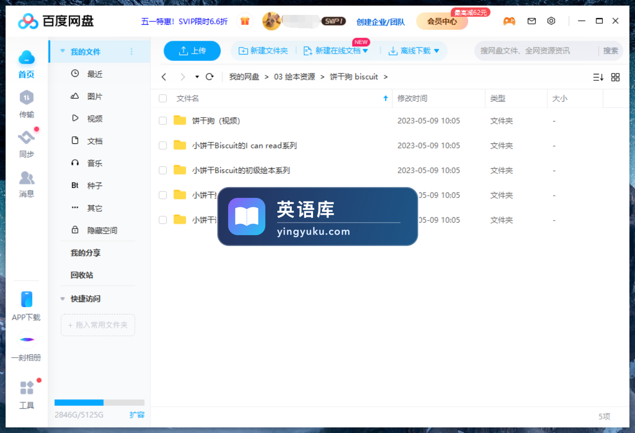
Task: Open the mail envelope icon
Action: pos(531,21)
